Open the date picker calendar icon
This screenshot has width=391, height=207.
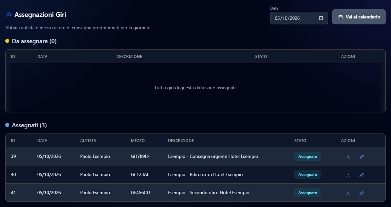[x=321, y=18]
